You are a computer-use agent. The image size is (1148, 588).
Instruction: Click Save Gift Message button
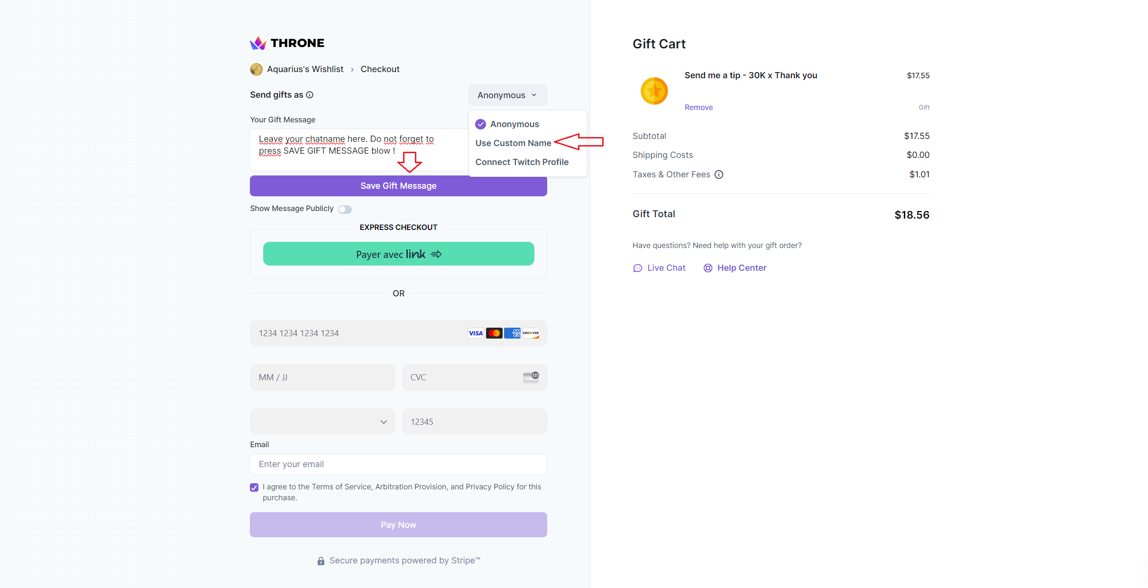(x=398, y=186)
